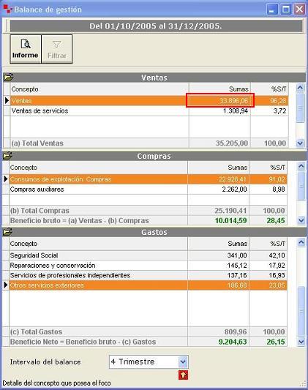This screenshot has height=390, width=308.
Task: Open the Intervalo del balance dropdown
Action: [x=183, y=361]
